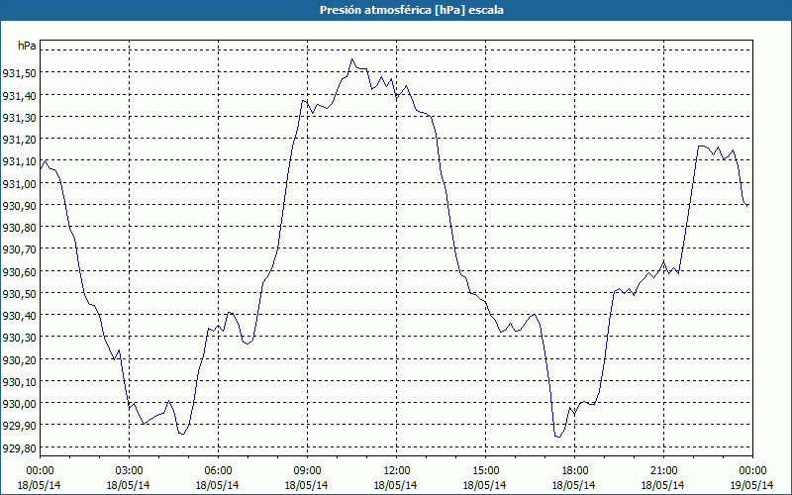Select the 12:00 time axis label

(396, 470)
